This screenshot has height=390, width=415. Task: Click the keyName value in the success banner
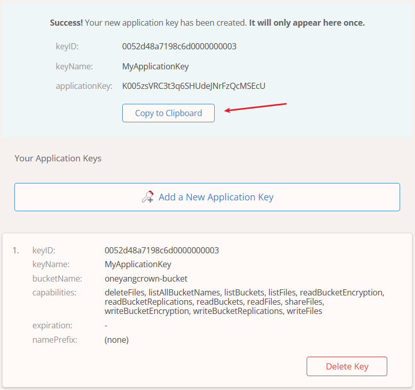pos(156,66)
